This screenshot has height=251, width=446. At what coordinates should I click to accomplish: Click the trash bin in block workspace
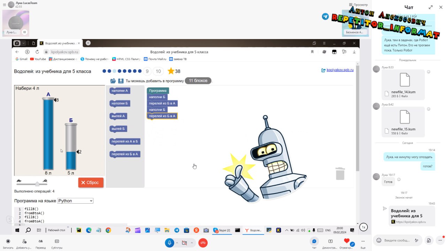tap(340, 174)
